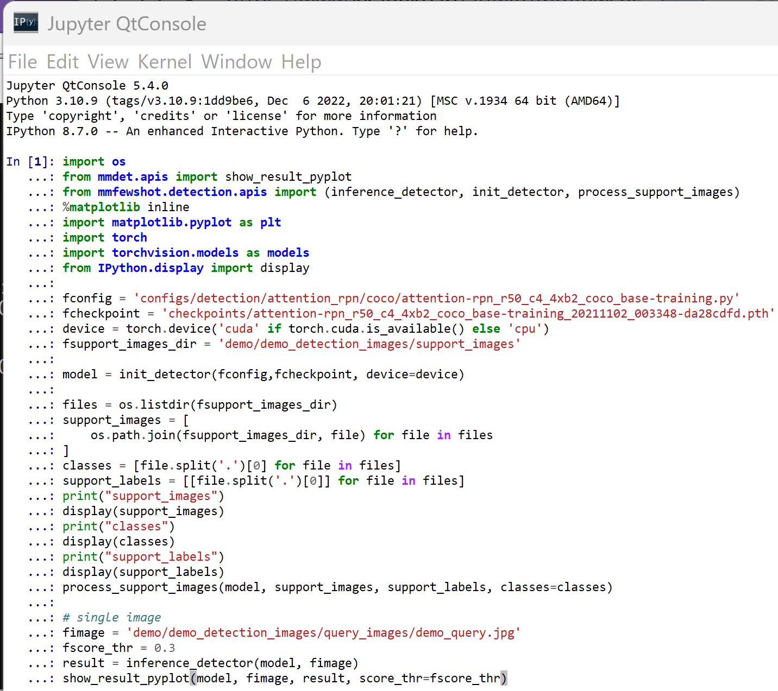The image size is (778, 691).
Task: Click the 'support_labels =' assignment line
Action: point(263,481)
